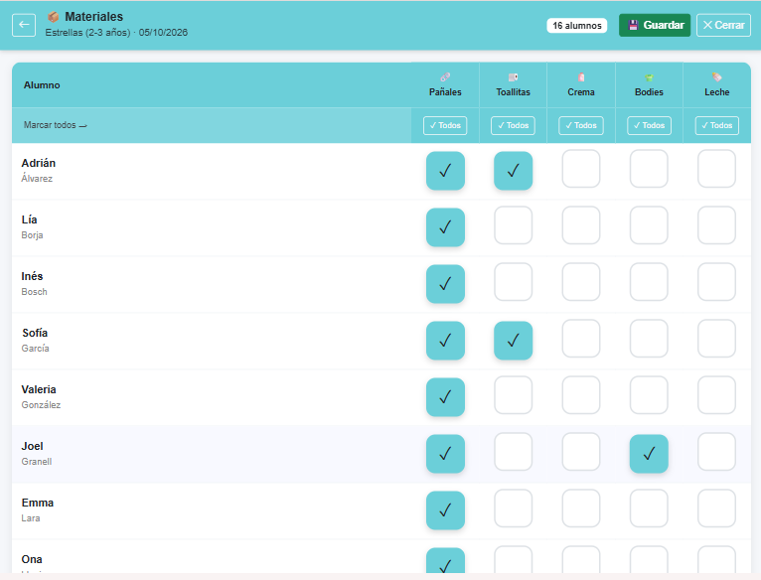Check Toallitas for Emma Lara
This screenshot has height=580, width=761.
[x=513, y=508]
